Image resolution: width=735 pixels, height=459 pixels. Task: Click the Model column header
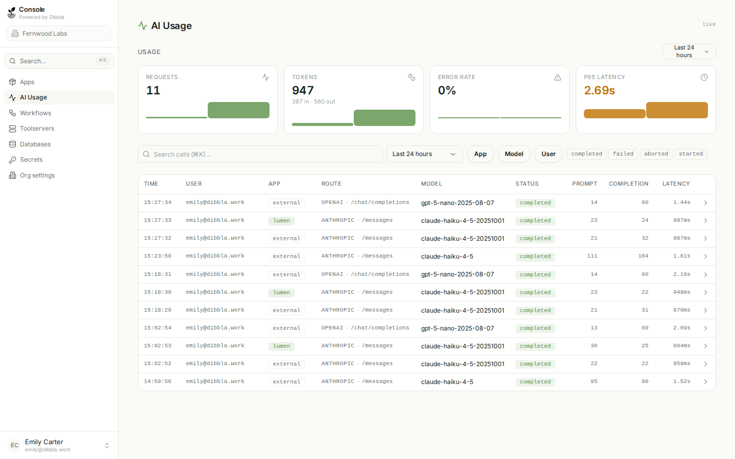tap(431, 184)
